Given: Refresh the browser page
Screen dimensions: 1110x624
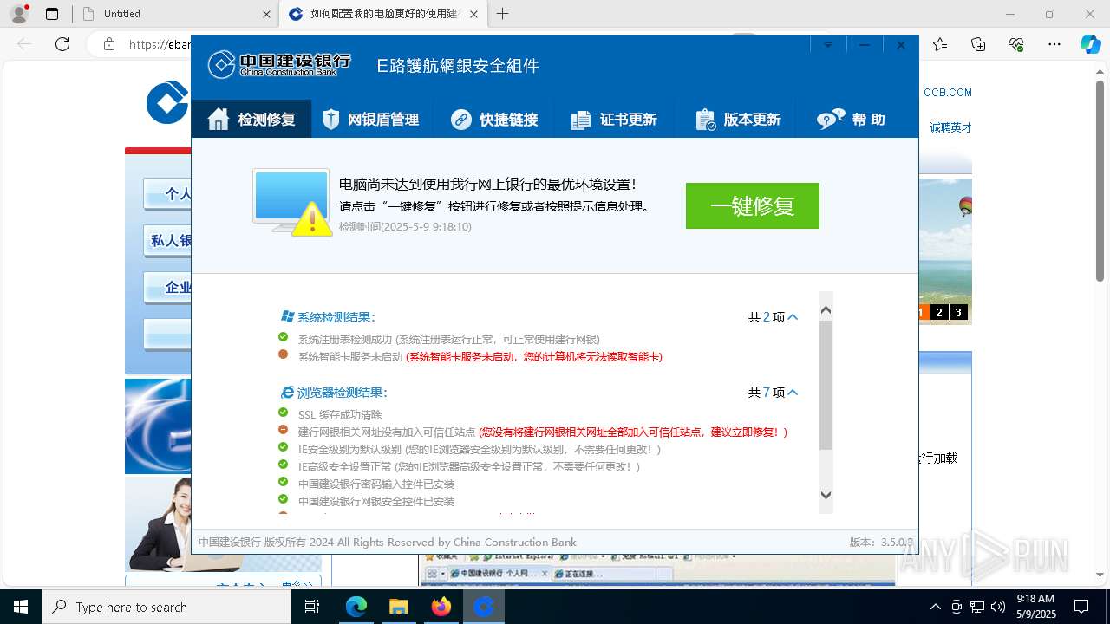Looking at the screenshot, I should [x=62, y=44].
